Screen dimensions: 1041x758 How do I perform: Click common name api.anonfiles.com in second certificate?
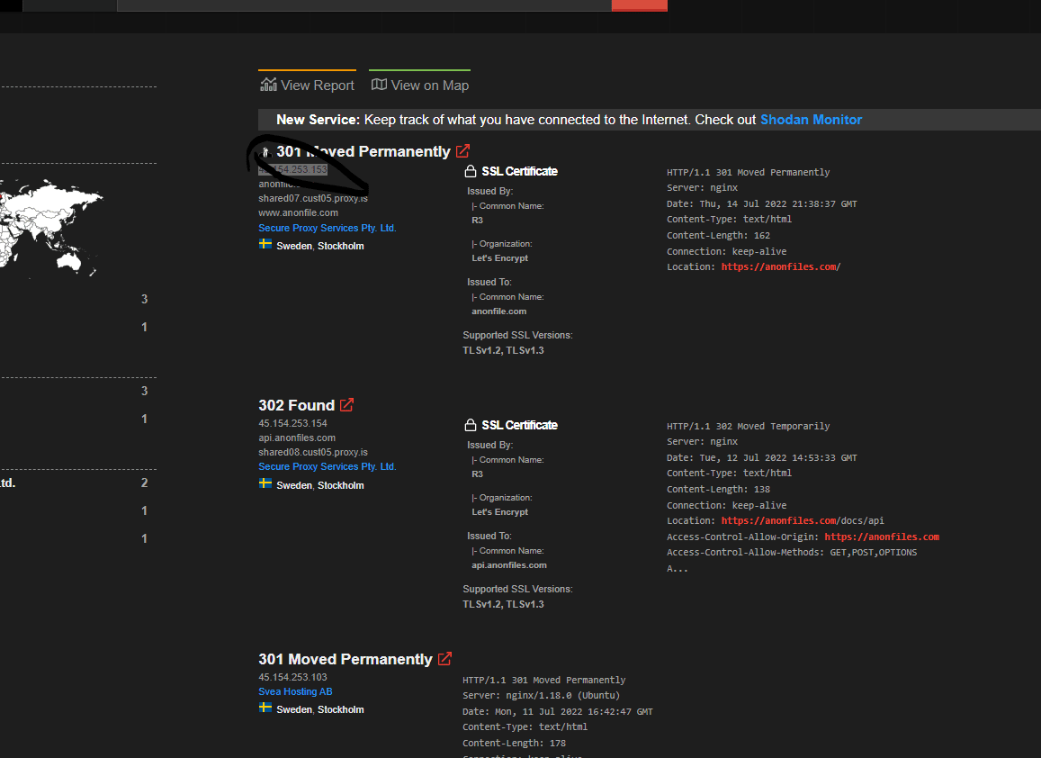508,564
